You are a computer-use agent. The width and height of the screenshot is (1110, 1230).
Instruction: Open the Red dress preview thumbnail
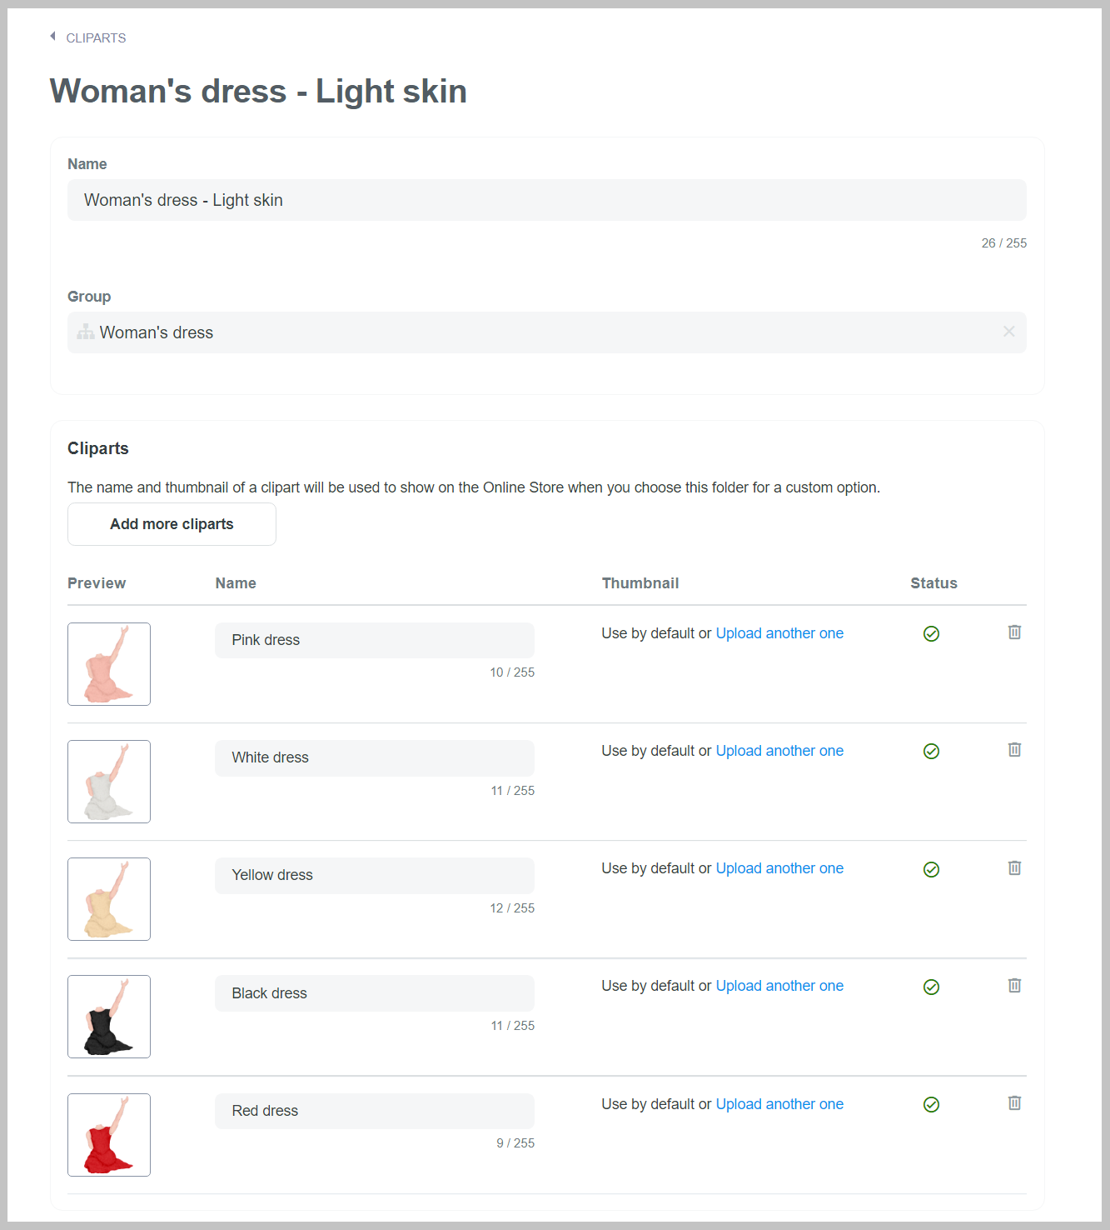pyautogui.click(x=109, y=1135)
